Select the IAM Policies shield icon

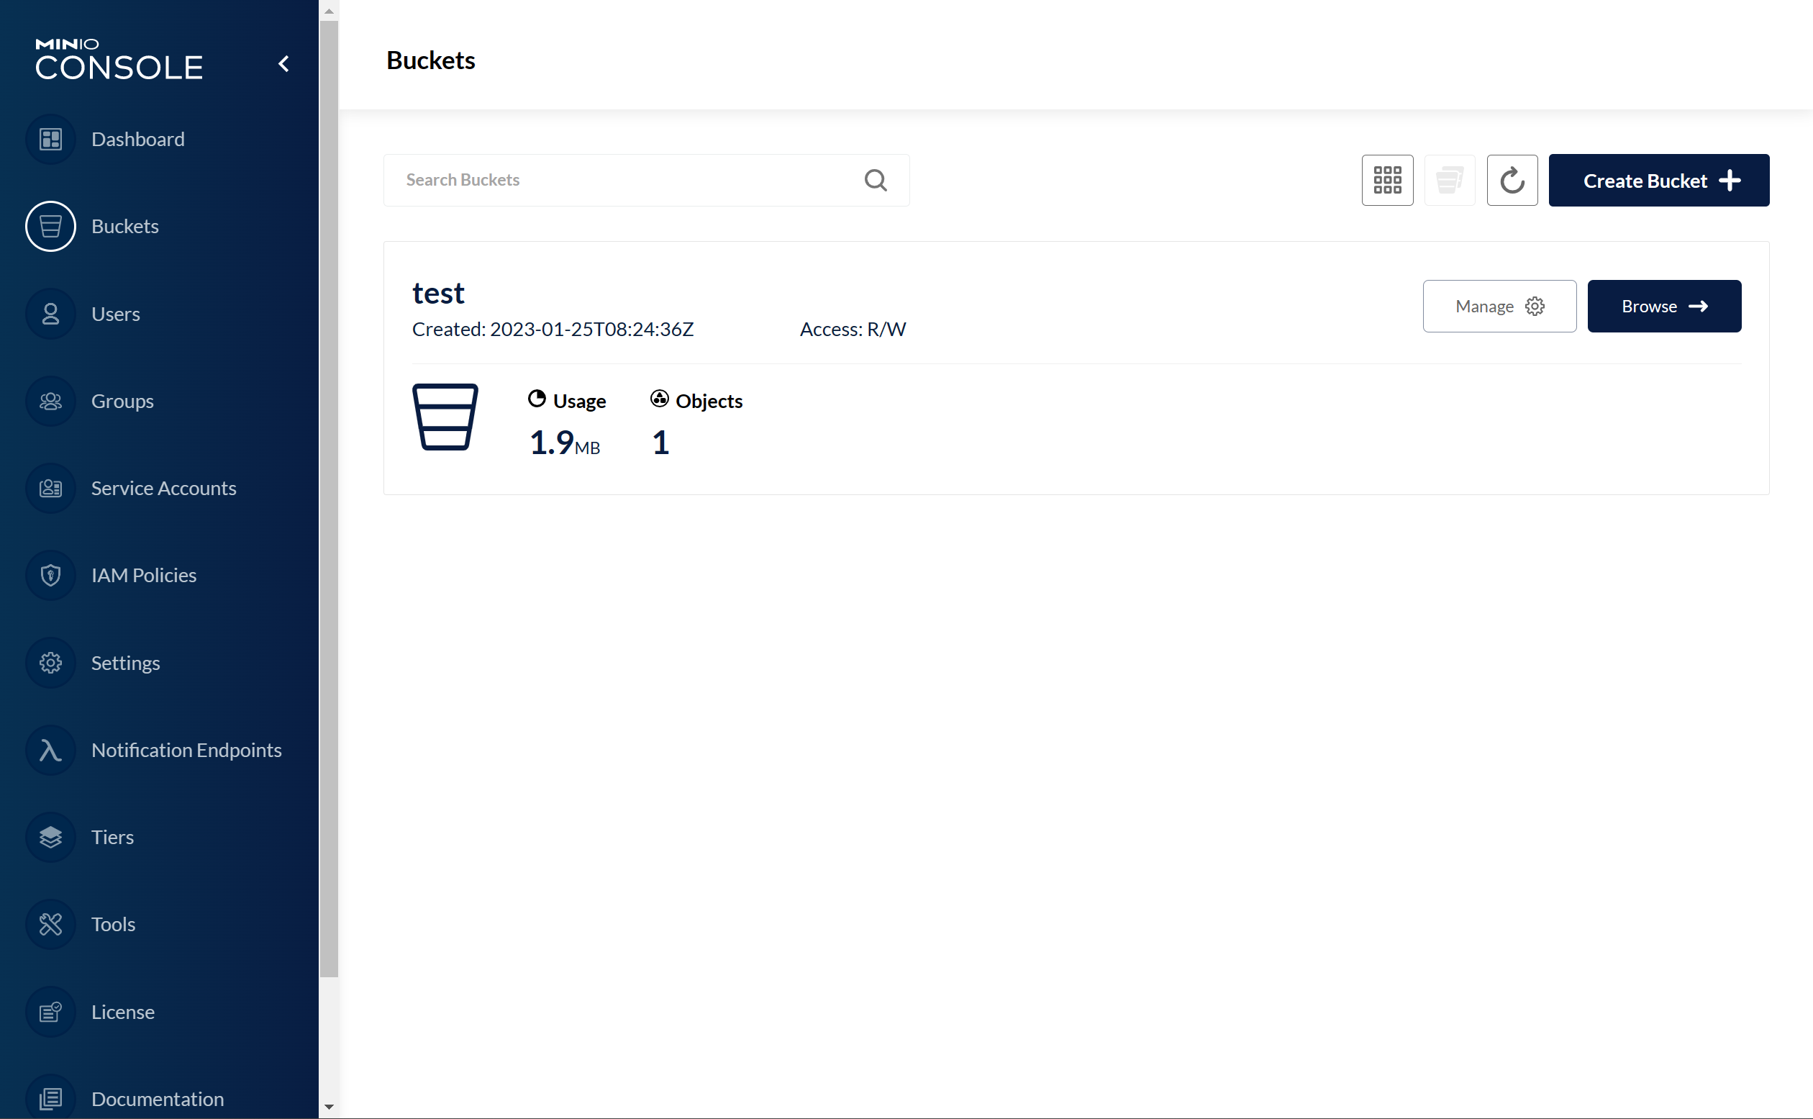coord(50,575)
